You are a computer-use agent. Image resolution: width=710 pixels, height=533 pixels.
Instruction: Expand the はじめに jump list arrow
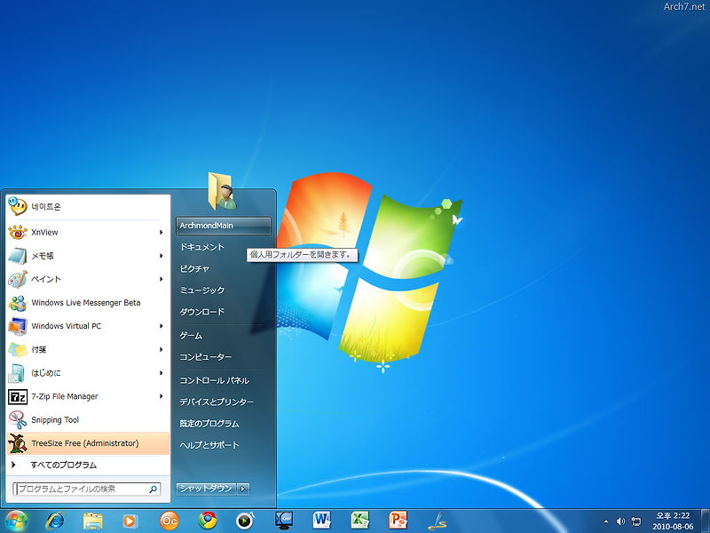(x=161, y=373)
